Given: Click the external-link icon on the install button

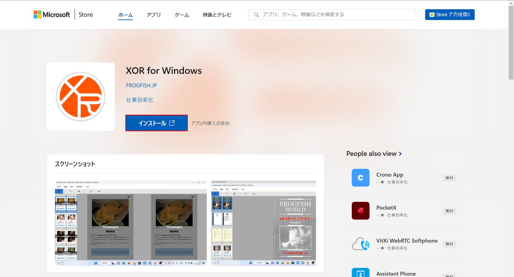Looking at the screenshot, I should 172,123.
